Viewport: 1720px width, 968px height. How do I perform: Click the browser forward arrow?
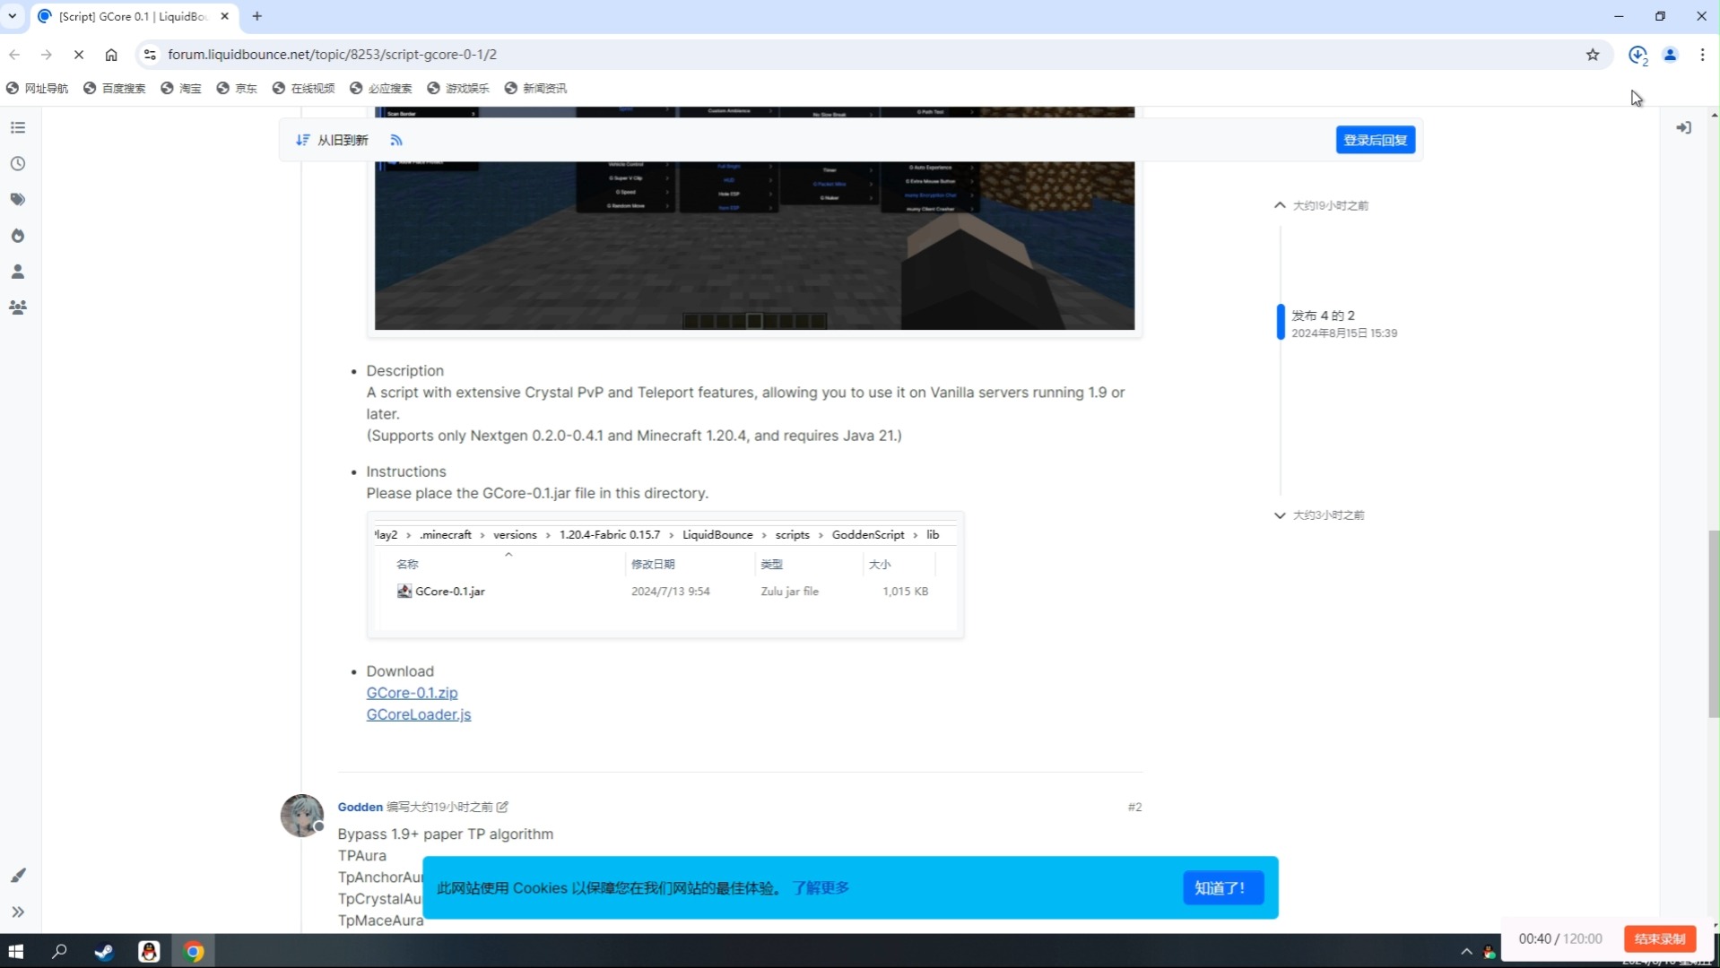[47, 55]
